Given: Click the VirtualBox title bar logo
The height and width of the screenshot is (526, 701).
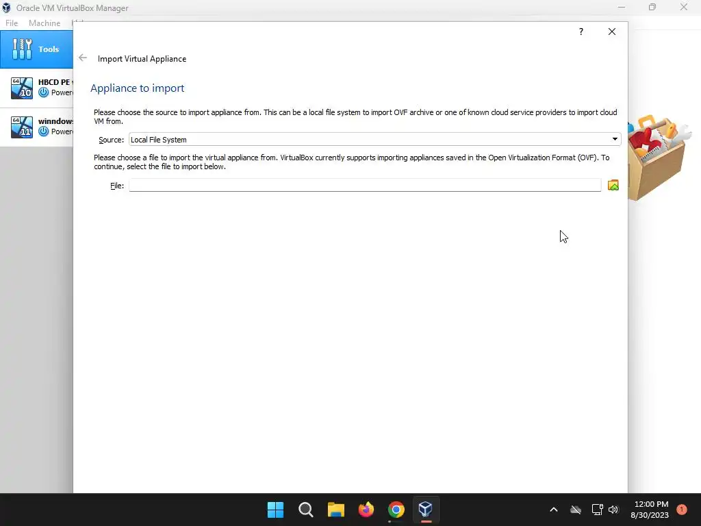Looking at the screenshot, I should pos(6,8).
